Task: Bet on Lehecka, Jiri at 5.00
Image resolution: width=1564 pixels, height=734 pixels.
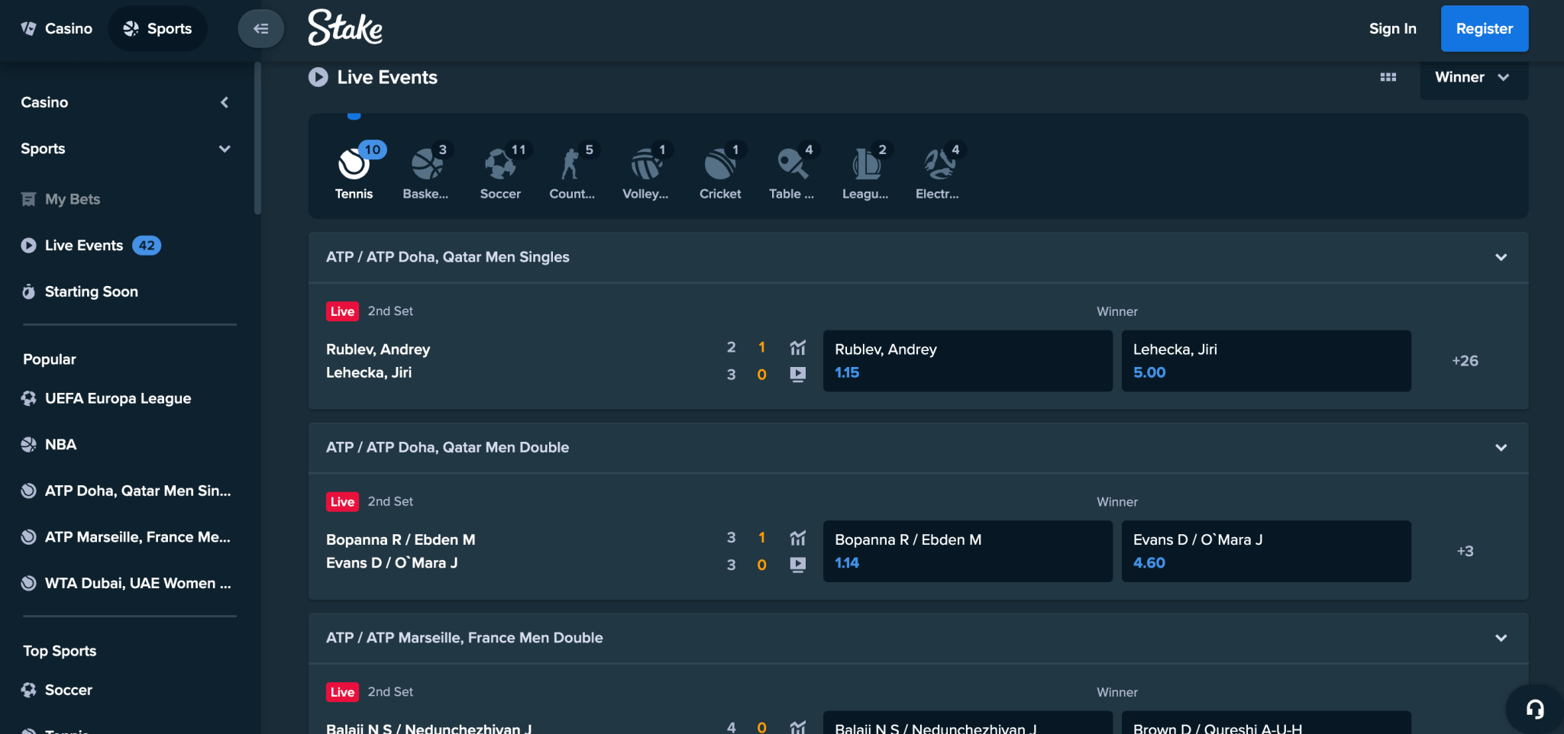Action: [1266, 361]
